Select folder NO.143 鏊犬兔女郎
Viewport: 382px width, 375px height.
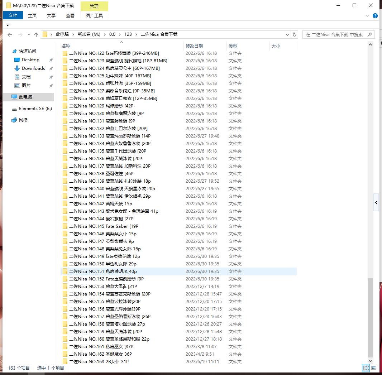[178, 211]
